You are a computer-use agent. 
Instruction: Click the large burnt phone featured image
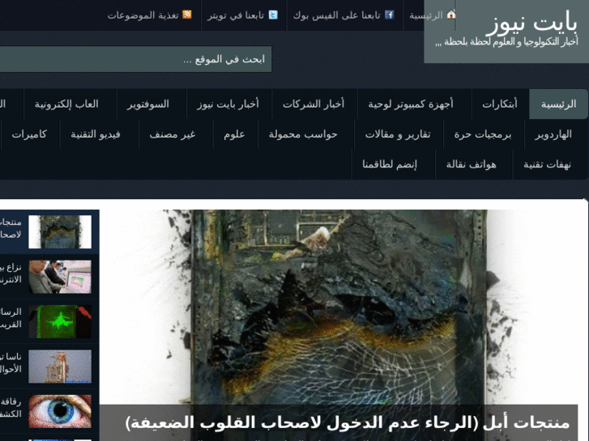click(338, 307)
